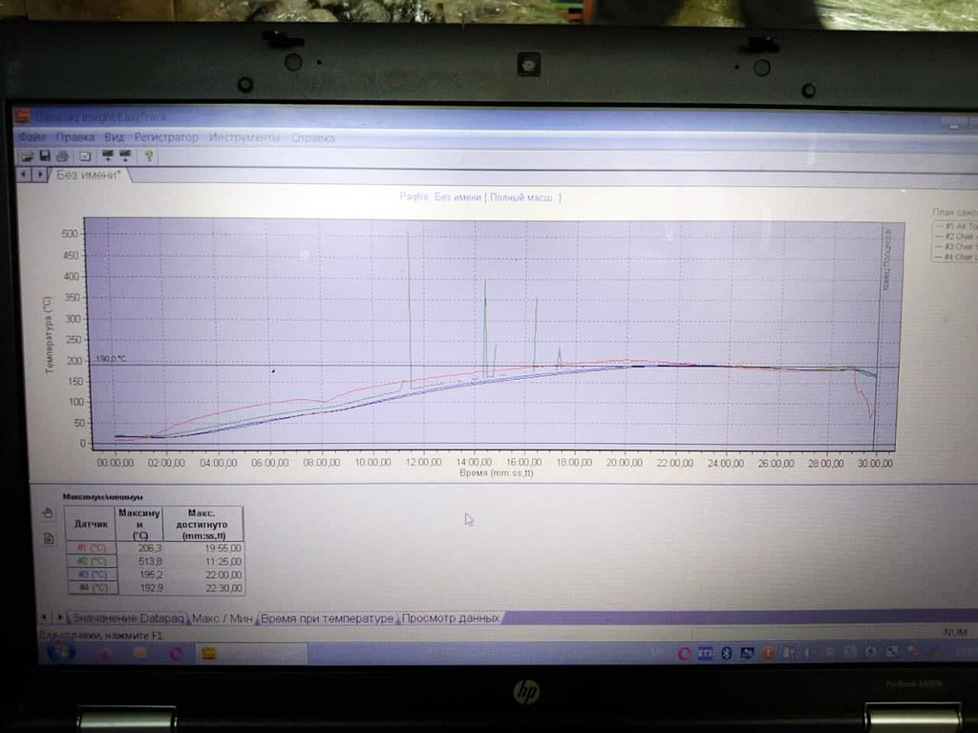Screen dimensions: 978x733
Task: Open the Файл menu
Action: pos(32,137)
